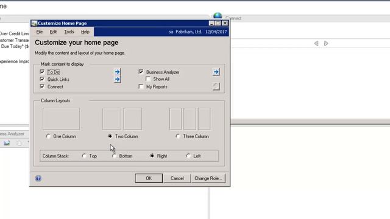Viewport: 390px width, 219px height.
Task: Open Quick Links details arrow button
Action: click(117, 80)
